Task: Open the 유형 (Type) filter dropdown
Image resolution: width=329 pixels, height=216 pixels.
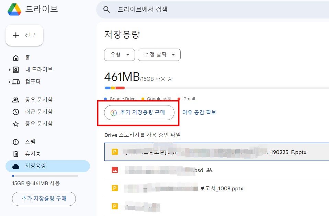Action: [x=119, y=54]
